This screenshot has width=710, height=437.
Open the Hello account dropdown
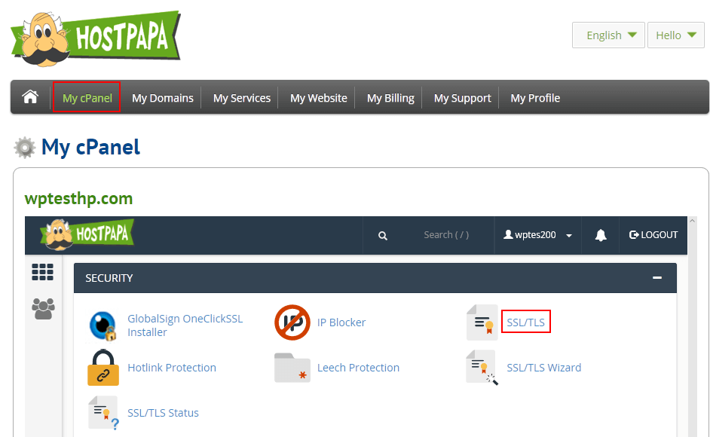coord(675,35)
